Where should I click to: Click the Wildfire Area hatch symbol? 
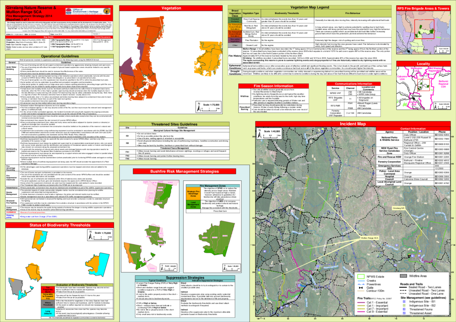click(403, 276)
